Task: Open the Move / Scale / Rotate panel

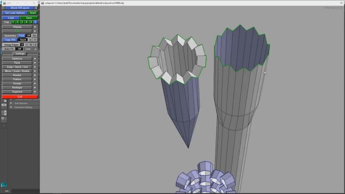Action: [17, 71]
